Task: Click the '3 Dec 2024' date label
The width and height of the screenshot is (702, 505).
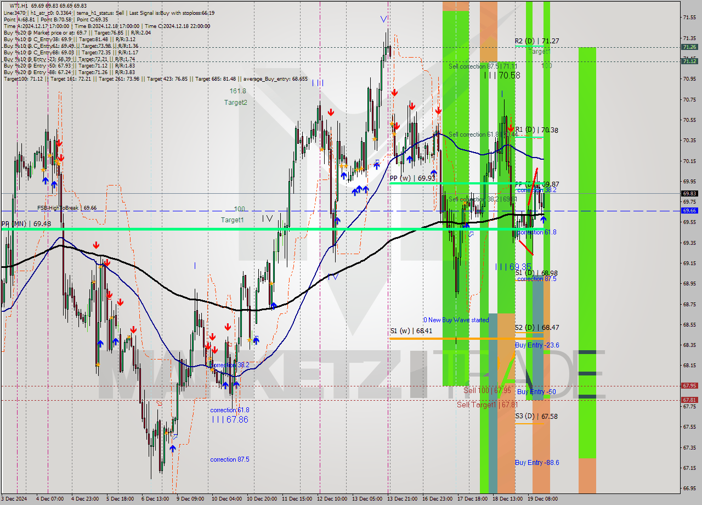Action: tap(14, 499)
